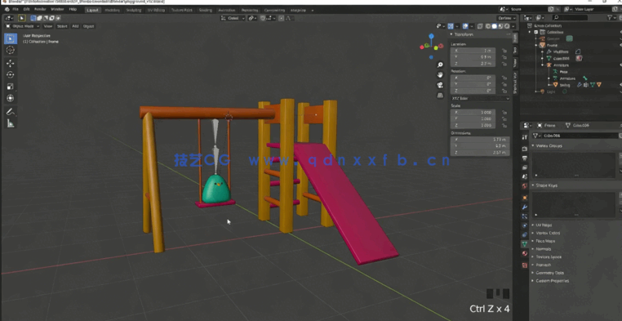Open the World properties tab icon

(525, 186)
